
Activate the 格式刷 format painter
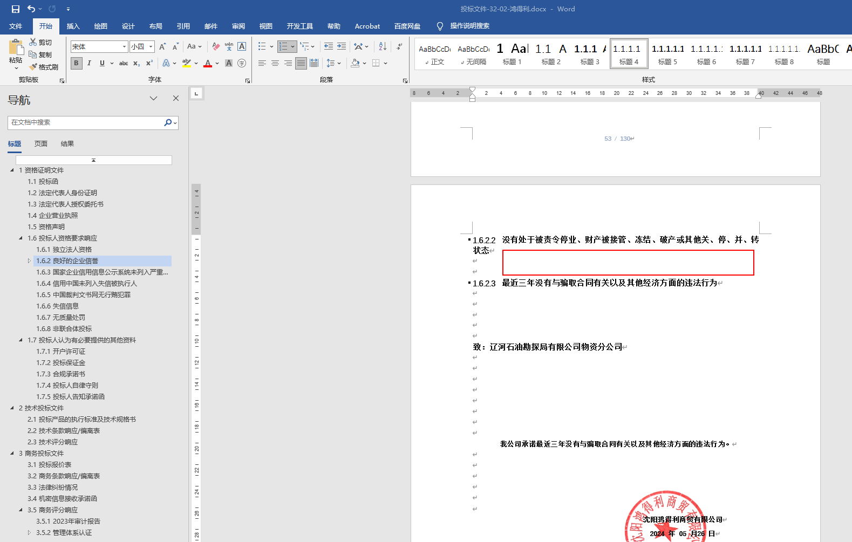(44, 67)
